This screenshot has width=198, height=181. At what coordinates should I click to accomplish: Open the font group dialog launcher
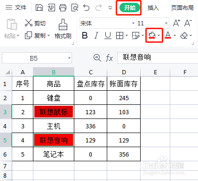point(193,44)
